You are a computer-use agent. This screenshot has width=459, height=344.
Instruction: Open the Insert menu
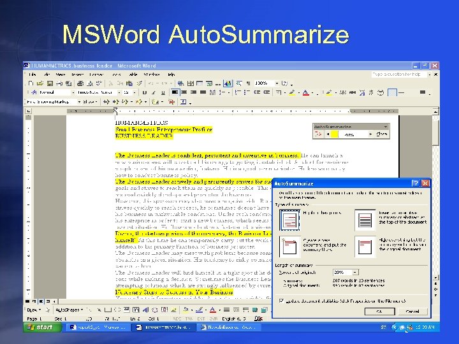[78, 75]
